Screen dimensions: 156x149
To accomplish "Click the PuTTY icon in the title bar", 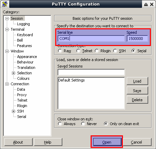I will [5, 4].
